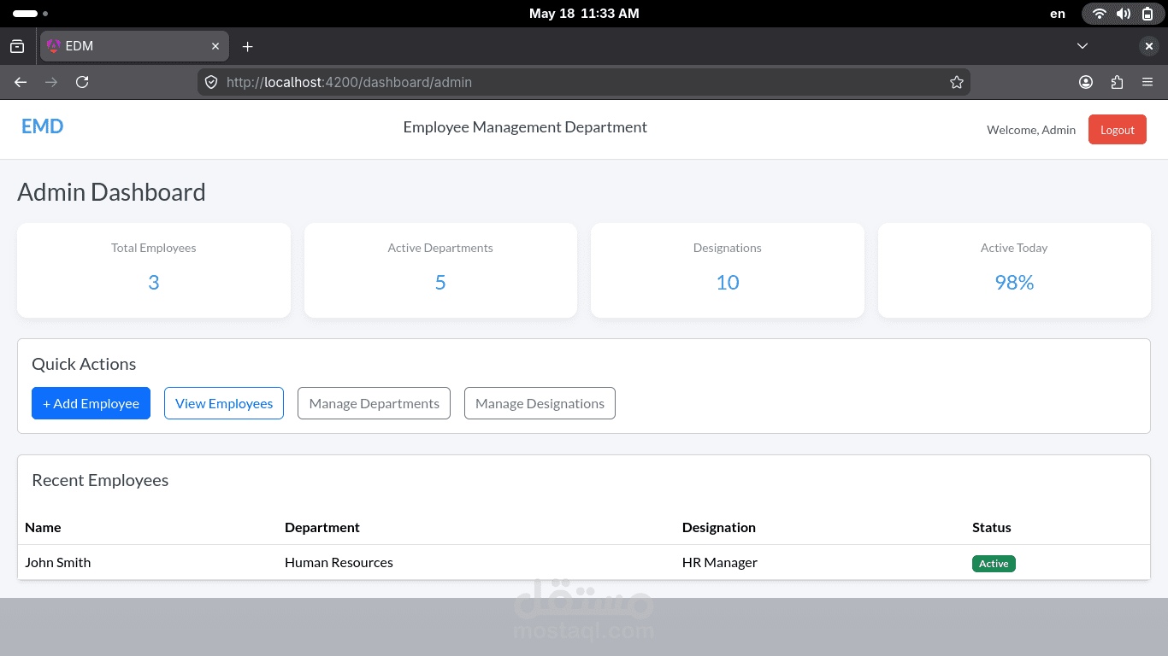Viewport: 1168px width, 656px height.
Task: Click the browser forward arrow
Action: coord(51,82)
